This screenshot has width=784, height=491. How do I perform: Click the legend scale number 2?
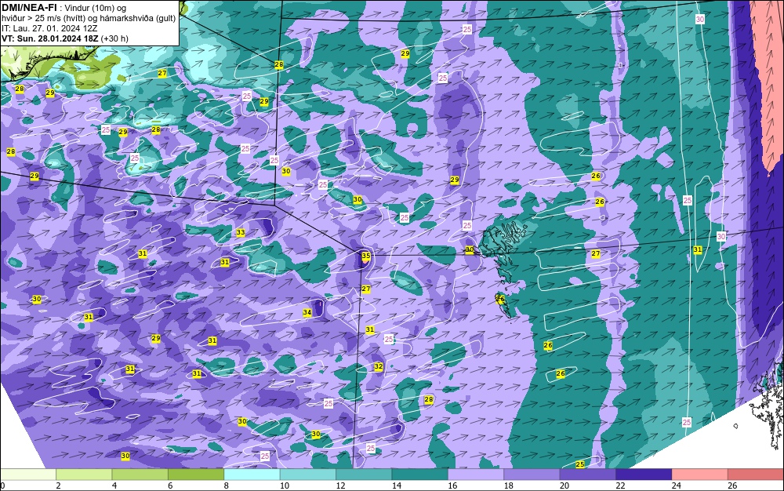59,486
